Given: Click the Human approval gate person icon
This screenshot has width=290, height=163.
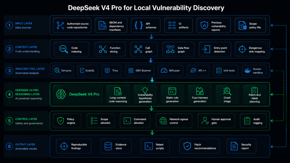Looking at the screenshot, I should click(x=205, y=121).
